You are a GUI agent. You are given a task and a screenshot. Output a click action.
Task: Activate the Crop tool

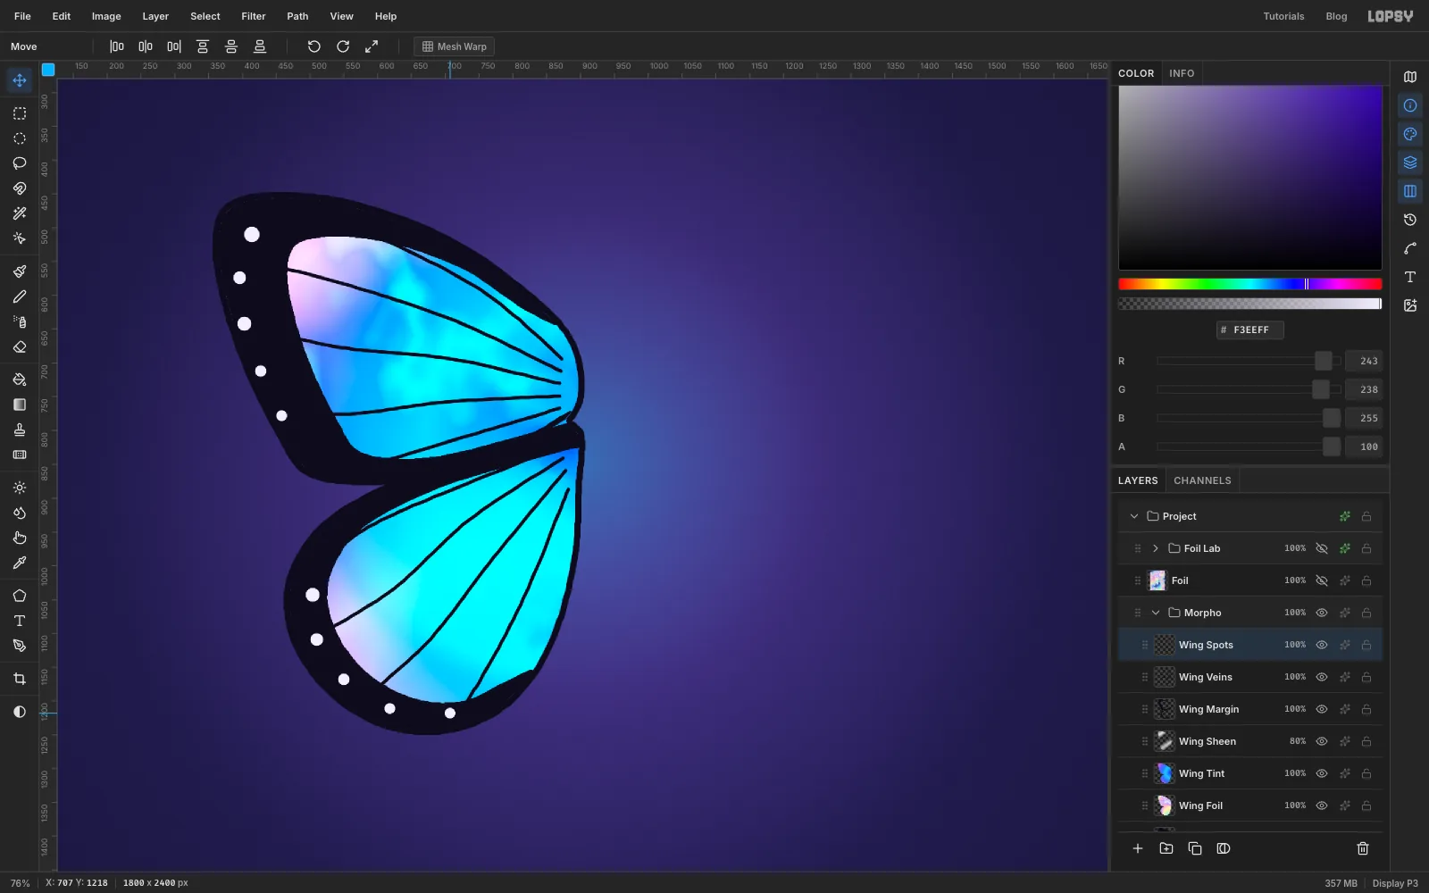point(20,680)
